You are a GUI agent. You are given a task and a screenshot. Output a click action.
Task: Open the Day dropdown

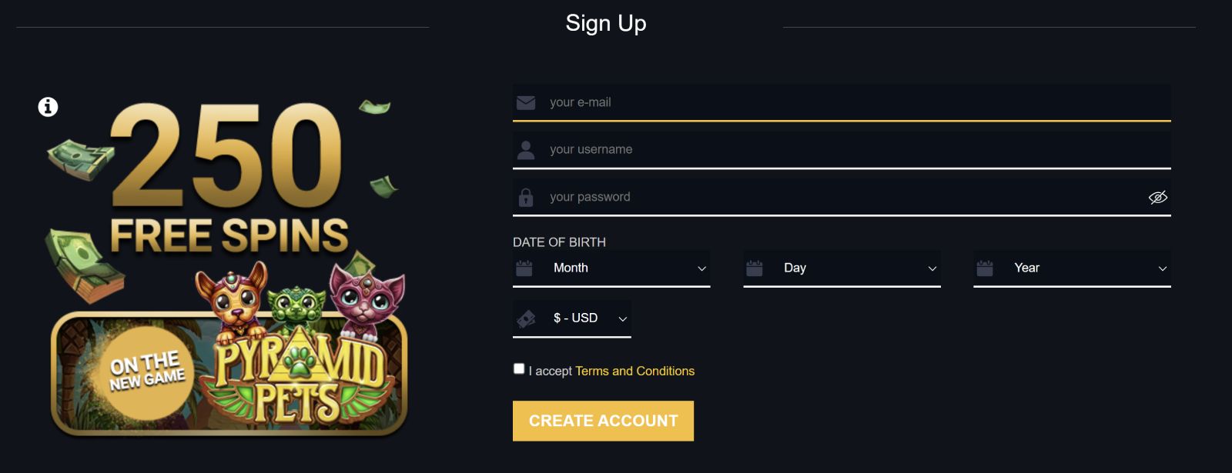pos(858,268)
